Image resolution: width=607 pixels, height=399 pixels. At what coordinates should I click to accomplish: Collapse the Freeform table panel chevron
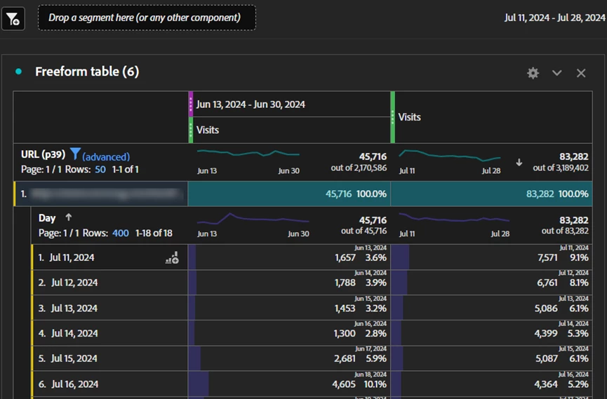click(x=556, y=73)
